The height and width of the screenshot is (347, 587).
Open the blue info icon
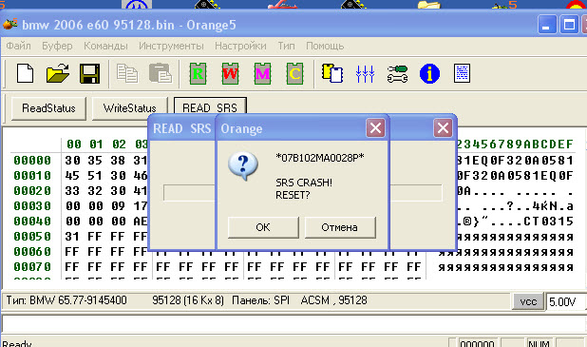coord(429,73)
